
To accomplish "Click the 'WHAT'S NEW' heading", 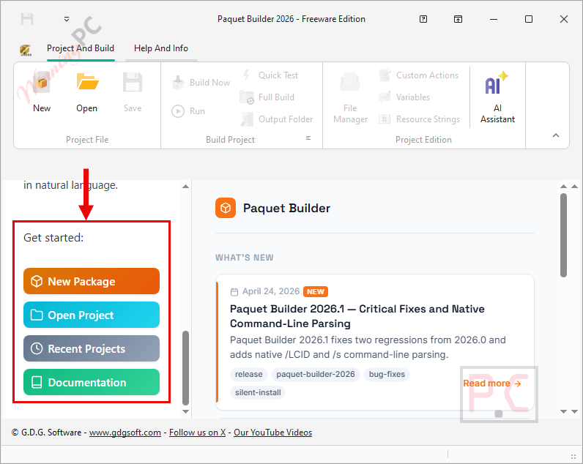I will click(x=245, y=258).
